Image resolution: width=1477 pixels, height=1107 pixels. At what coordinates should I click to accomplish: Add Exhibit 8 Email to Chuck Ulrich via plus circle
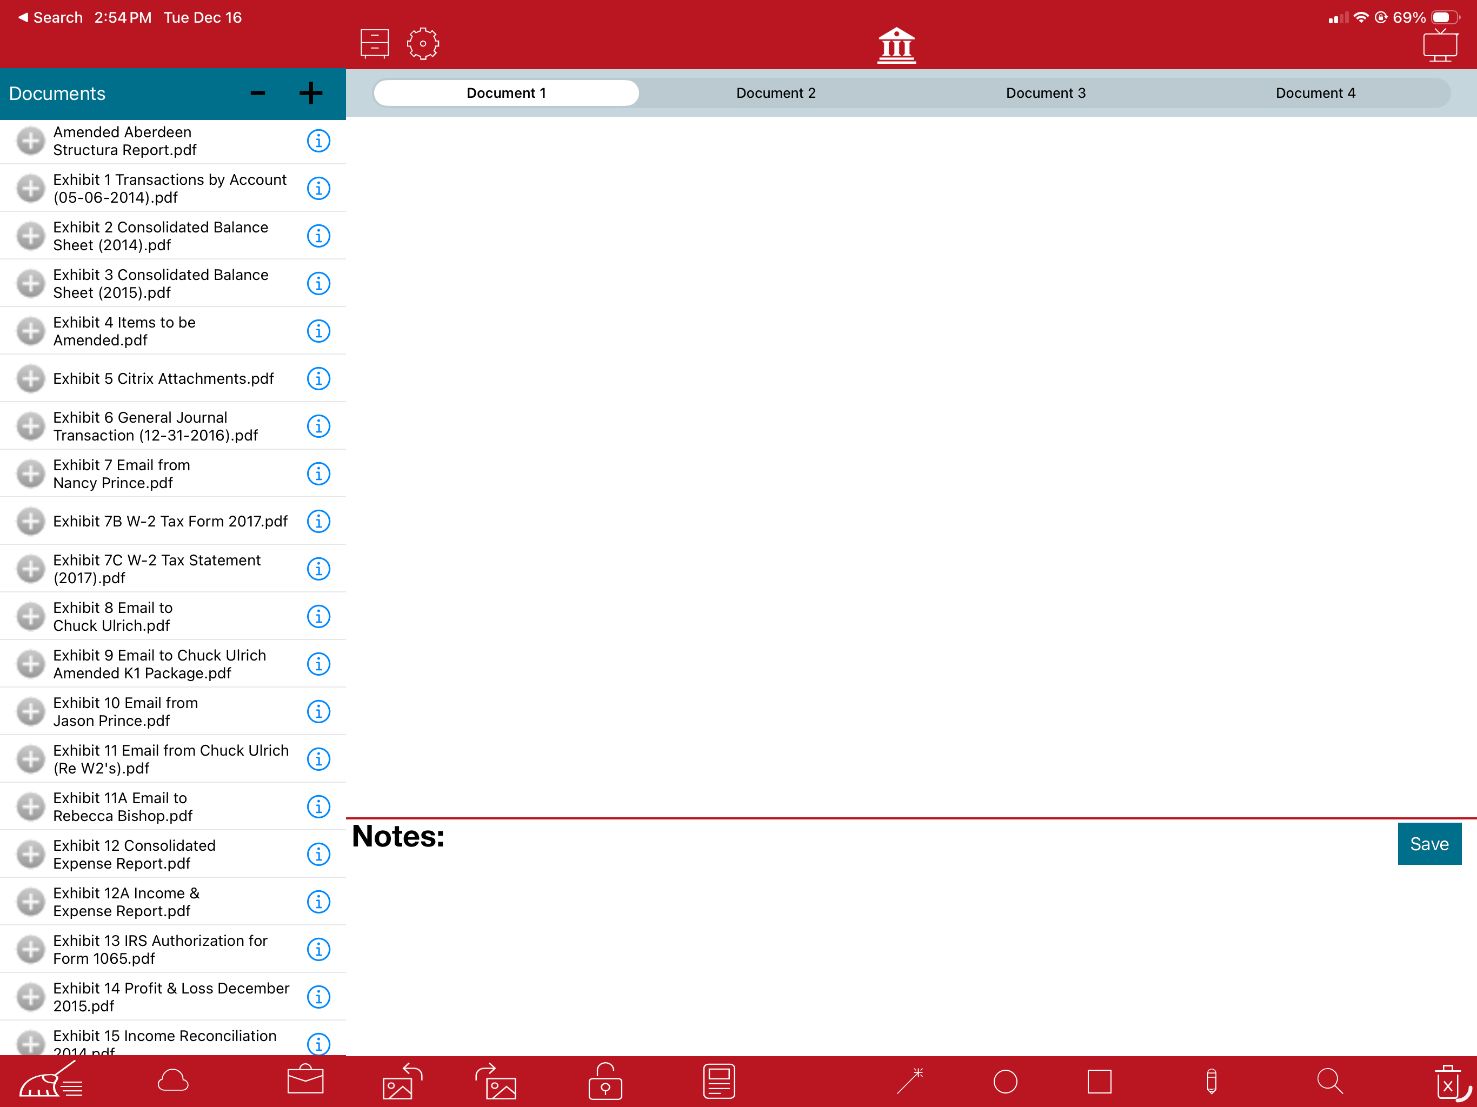tap(31, 616)
